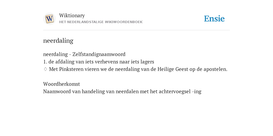Viewport: 273px width, 136px height.
Task: Click the horizontal divider below the header
Action: pyautogui.click(x=136, y=30)
